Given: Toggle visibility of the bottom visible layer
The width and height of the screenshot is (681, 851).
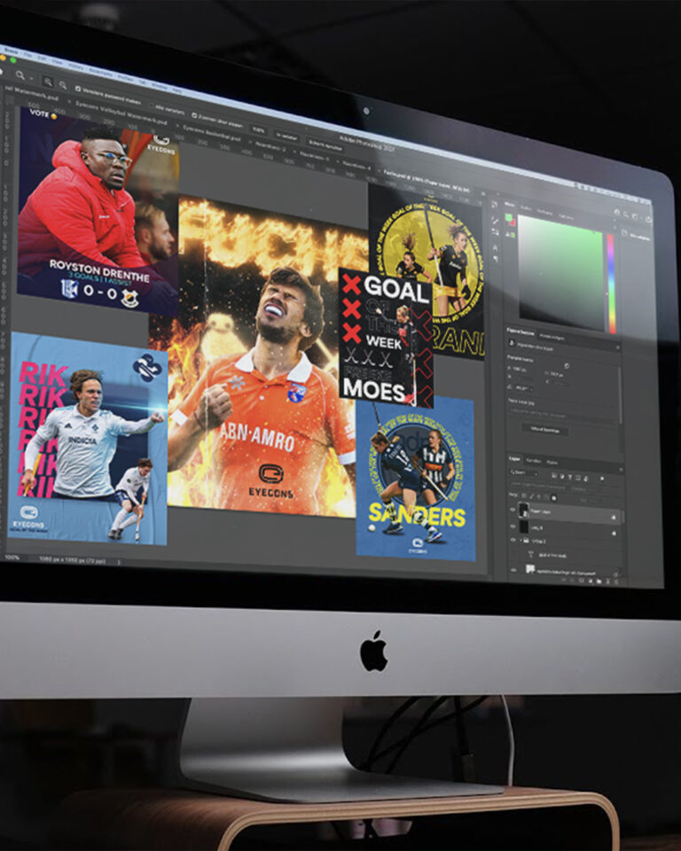Looking at the screenshot, I should [x=513, y=570].
